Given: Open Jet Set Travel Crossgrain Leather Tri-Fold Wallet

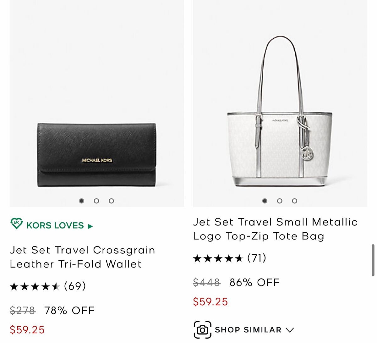Looking at the screenshot, I should (x=82, y=257).
